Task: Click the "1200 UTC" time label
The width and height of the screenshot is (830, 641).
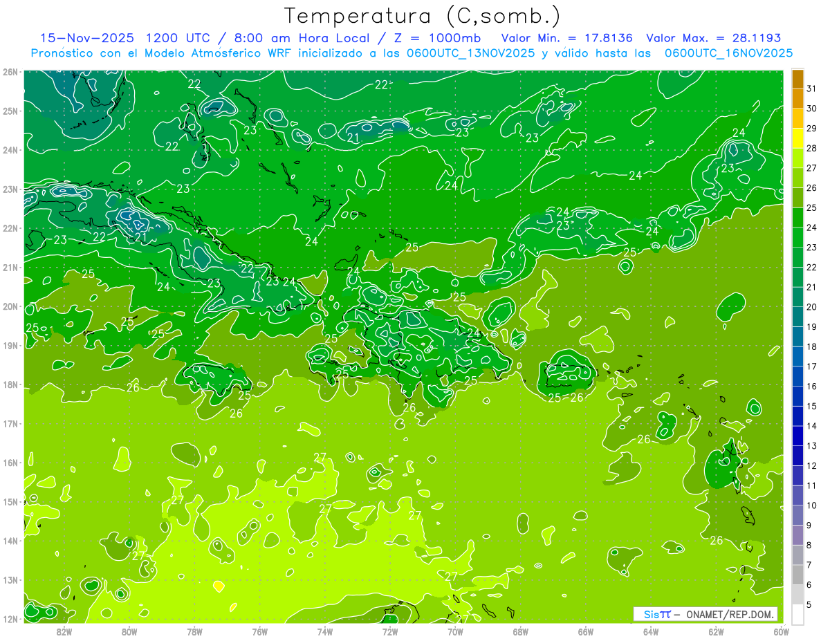Action: 177,38
